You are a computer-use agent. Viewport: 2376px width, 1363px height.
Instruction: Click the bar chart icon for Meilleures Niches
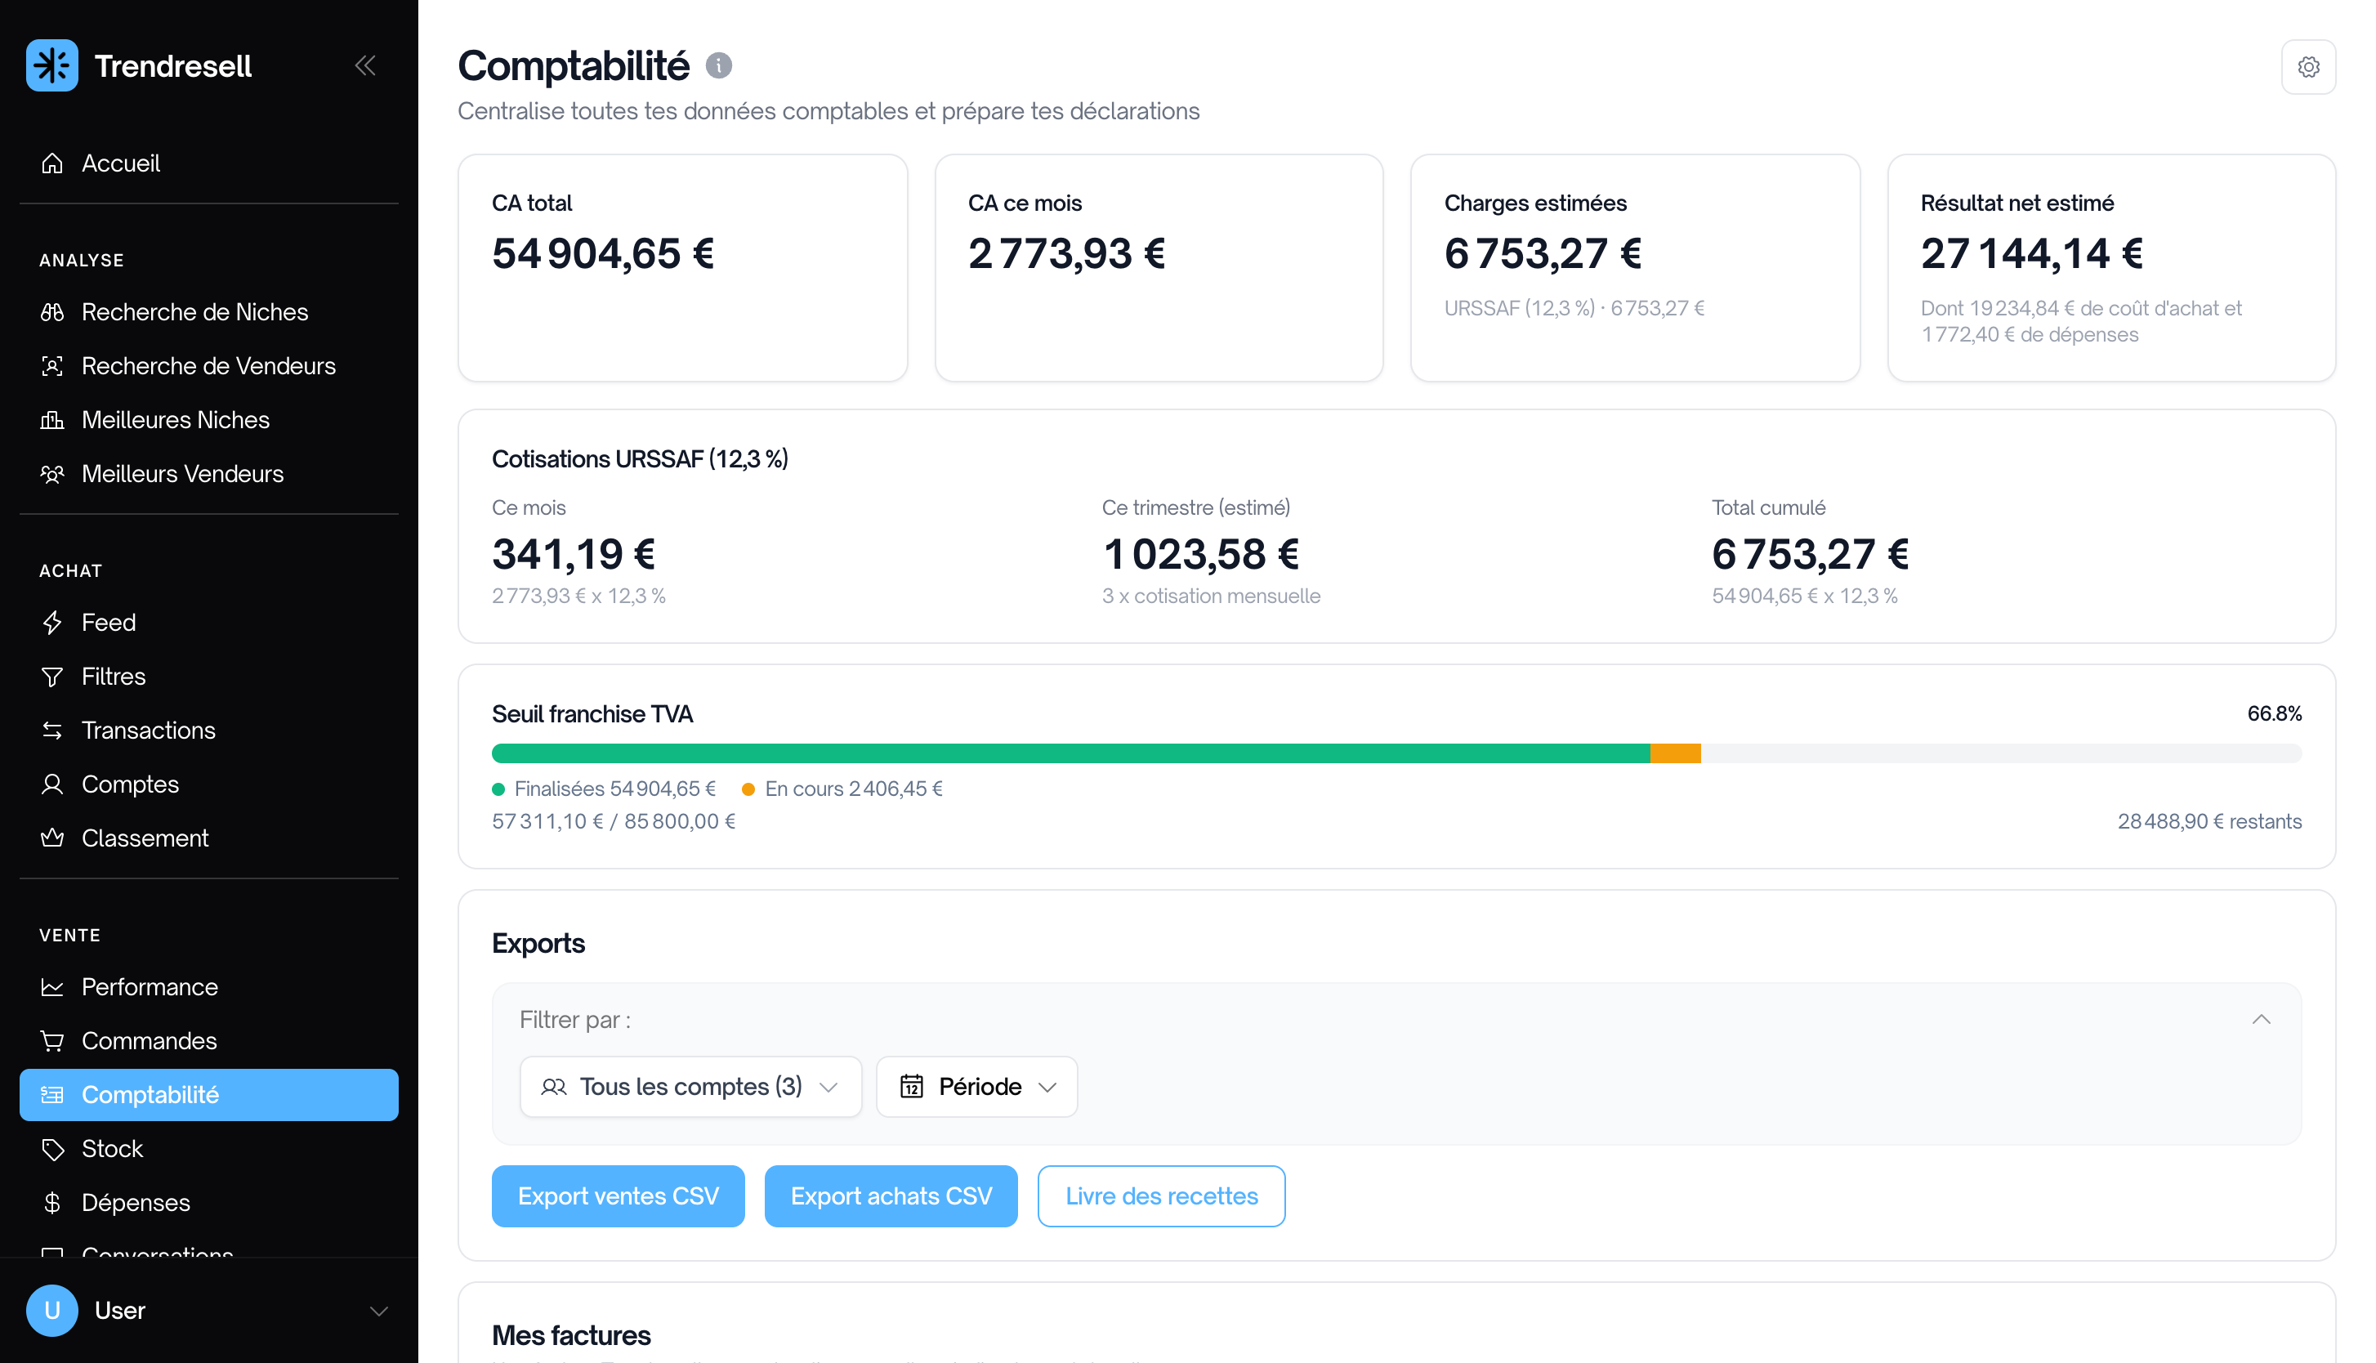click(x=52, y=420)
